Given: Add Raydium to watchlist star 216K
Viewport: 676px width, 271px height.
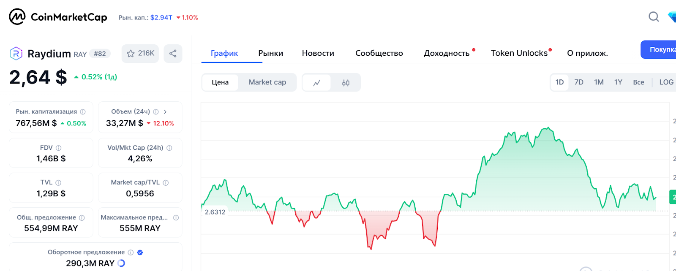Looking at the screenshot, I should [140, 54].
